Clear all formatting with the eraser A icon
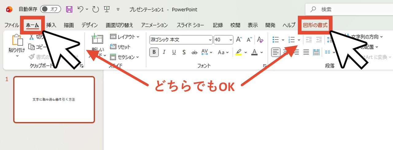The height and width of the screenshot is (150, 393). (260, 39)
